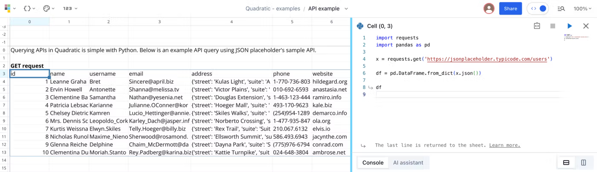Open the Learn more link

pyautogui.click(x=504, y=145)
